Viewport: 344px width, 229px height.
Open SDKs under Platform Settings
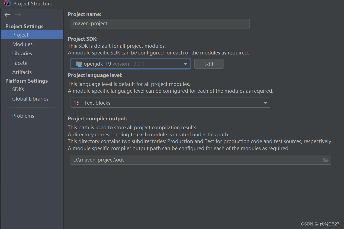pos(18,89)
